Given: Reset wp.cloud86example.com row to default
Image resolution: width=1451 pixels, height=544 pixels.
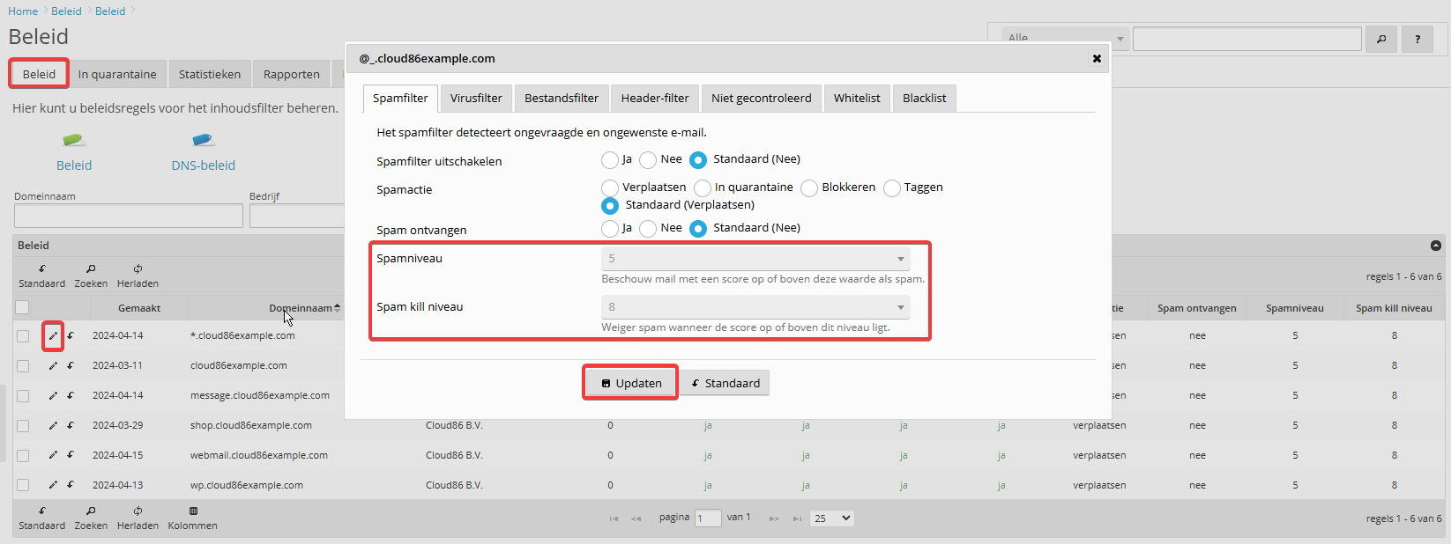Looking at the screenshot, I should 71,485.
